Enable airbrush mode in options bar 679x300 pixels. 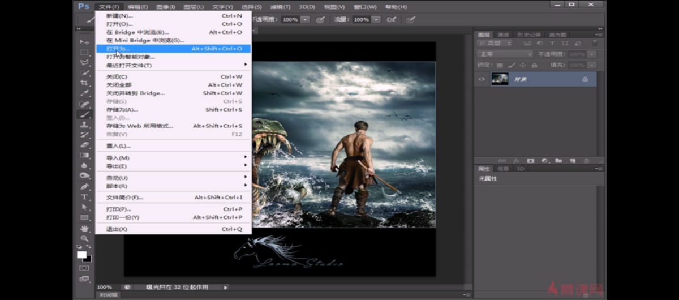(x=391, y=19)
